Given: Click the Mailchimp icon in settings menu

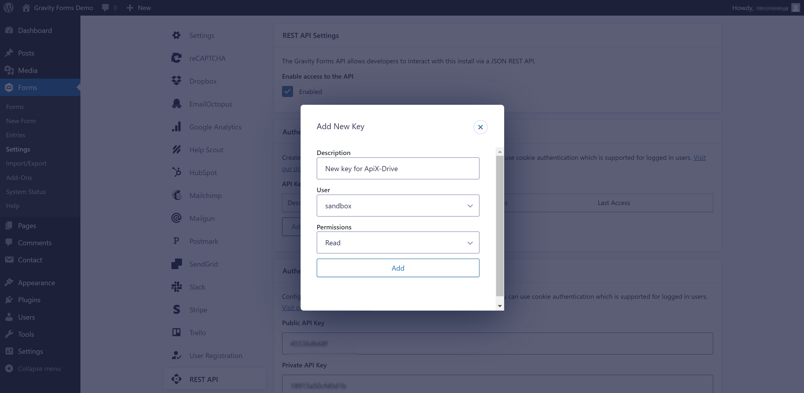Looking at the screenshot, I should 177,195.
